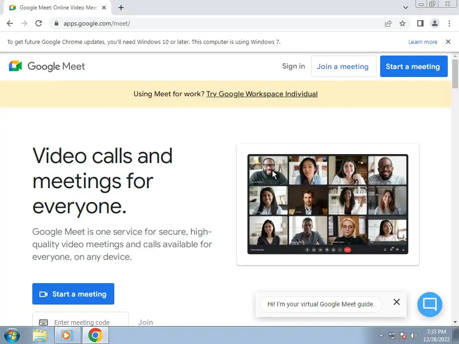Click the virtual Google Meet guide message
Screen dimensions: 459x344
click(321, 304)
